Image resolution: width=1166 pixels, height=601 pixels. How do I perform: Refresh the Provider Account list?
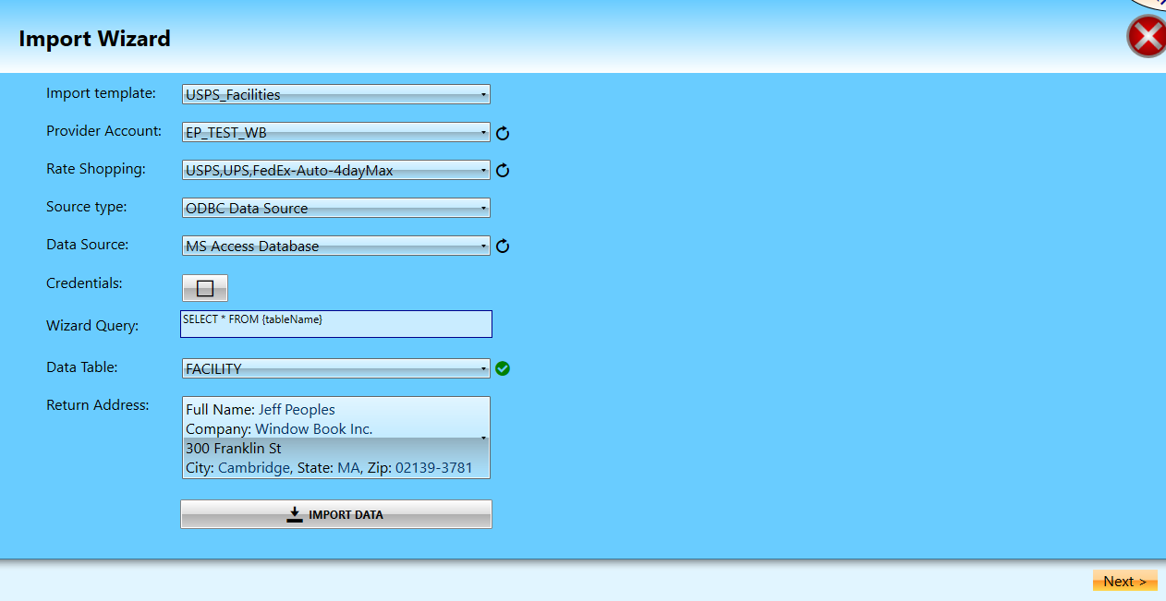point(503,133)
